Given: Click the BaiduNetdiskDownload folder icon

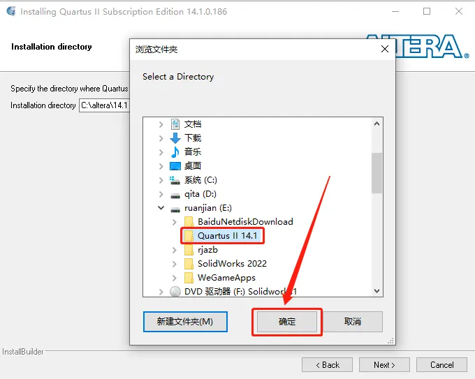Looking at the screenshot, I should [x=189, y=221].
